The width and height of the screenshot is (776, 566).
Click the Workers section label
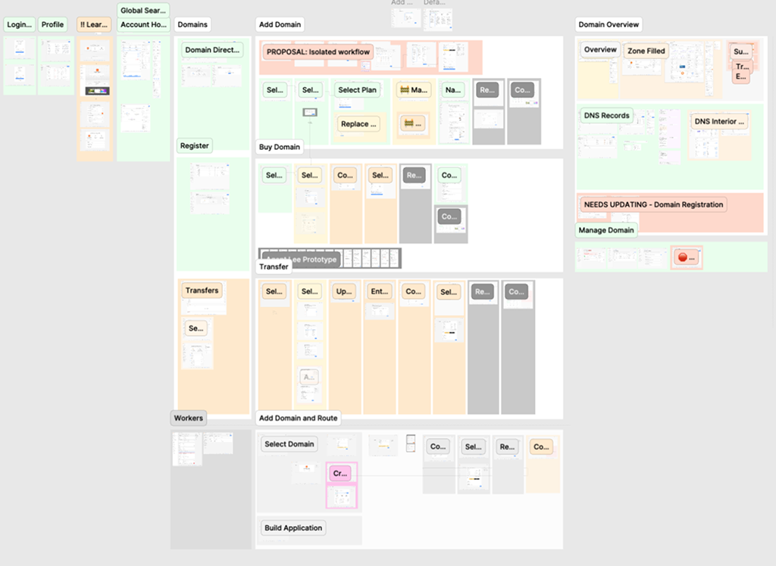point(189,418)
